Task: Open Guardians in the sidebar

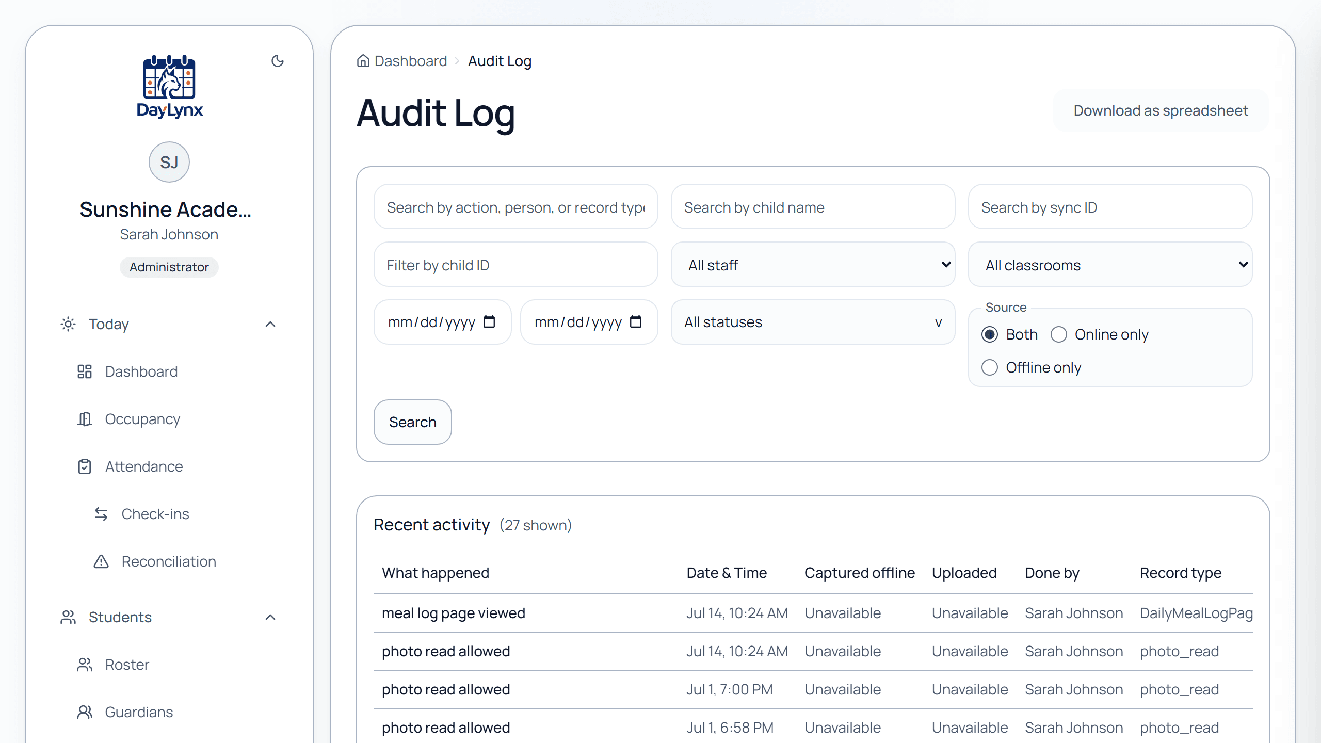Action: tap(139, 712)
